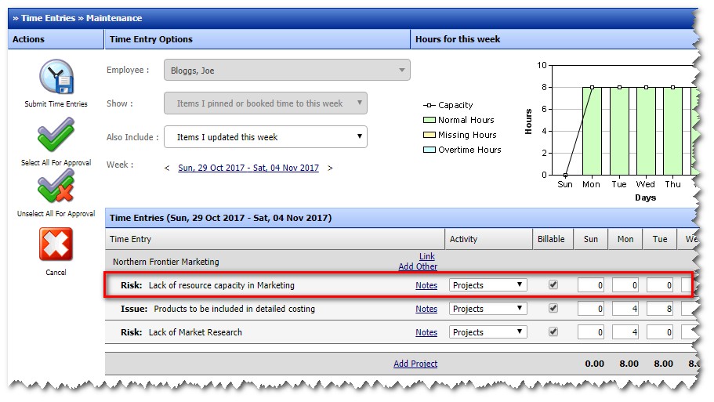The image size is (714, 402).
Task: Open the Employee dropdown showing Bloggs, Joe
Action: pyautogui.click(x=287, y=70)
